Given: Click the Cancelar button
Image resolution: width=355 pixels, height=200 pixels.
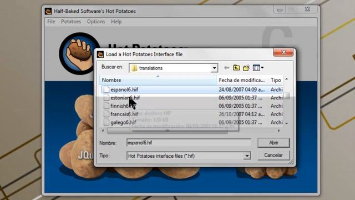Looking at the screenshot, I should click(x=273, y=156).
